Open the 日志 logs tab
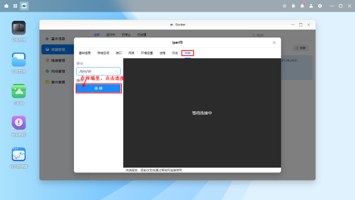This screenshot has width=355, height=200. tap(175, 53)
